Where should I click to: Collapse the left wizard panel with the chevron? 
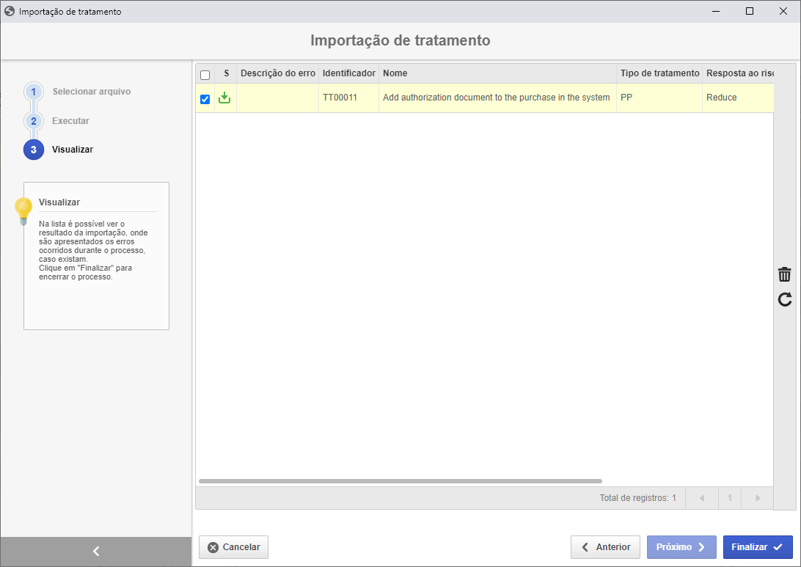(x=96, y=551)
